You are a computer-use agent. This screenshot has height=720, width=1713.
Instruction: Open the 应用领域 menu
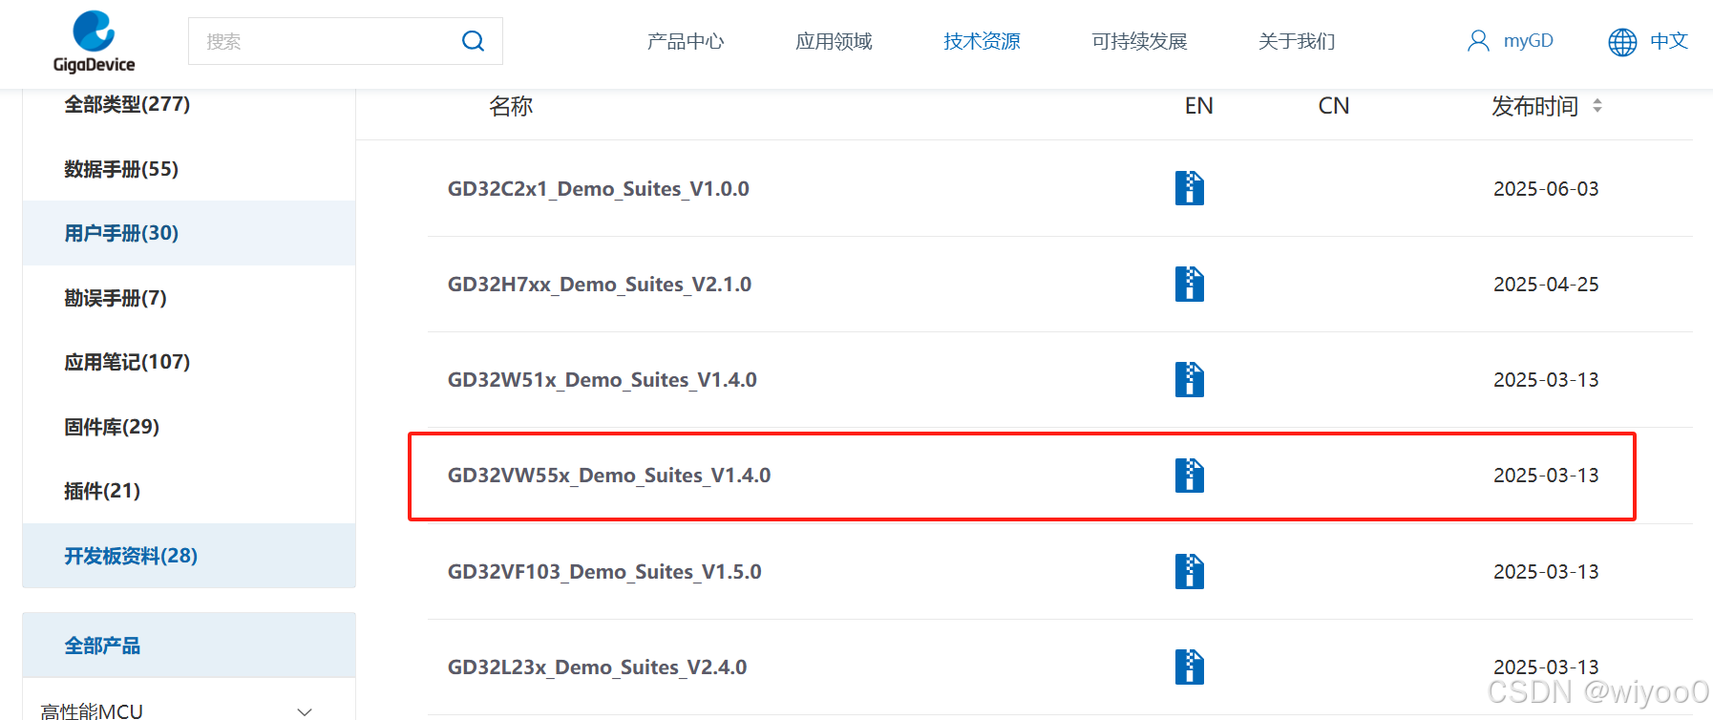[834, 41]
